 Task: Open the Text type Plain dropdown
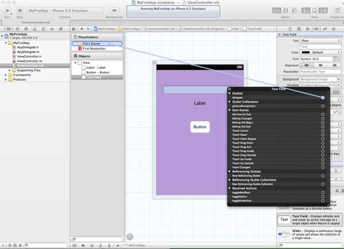click(320, 40)
